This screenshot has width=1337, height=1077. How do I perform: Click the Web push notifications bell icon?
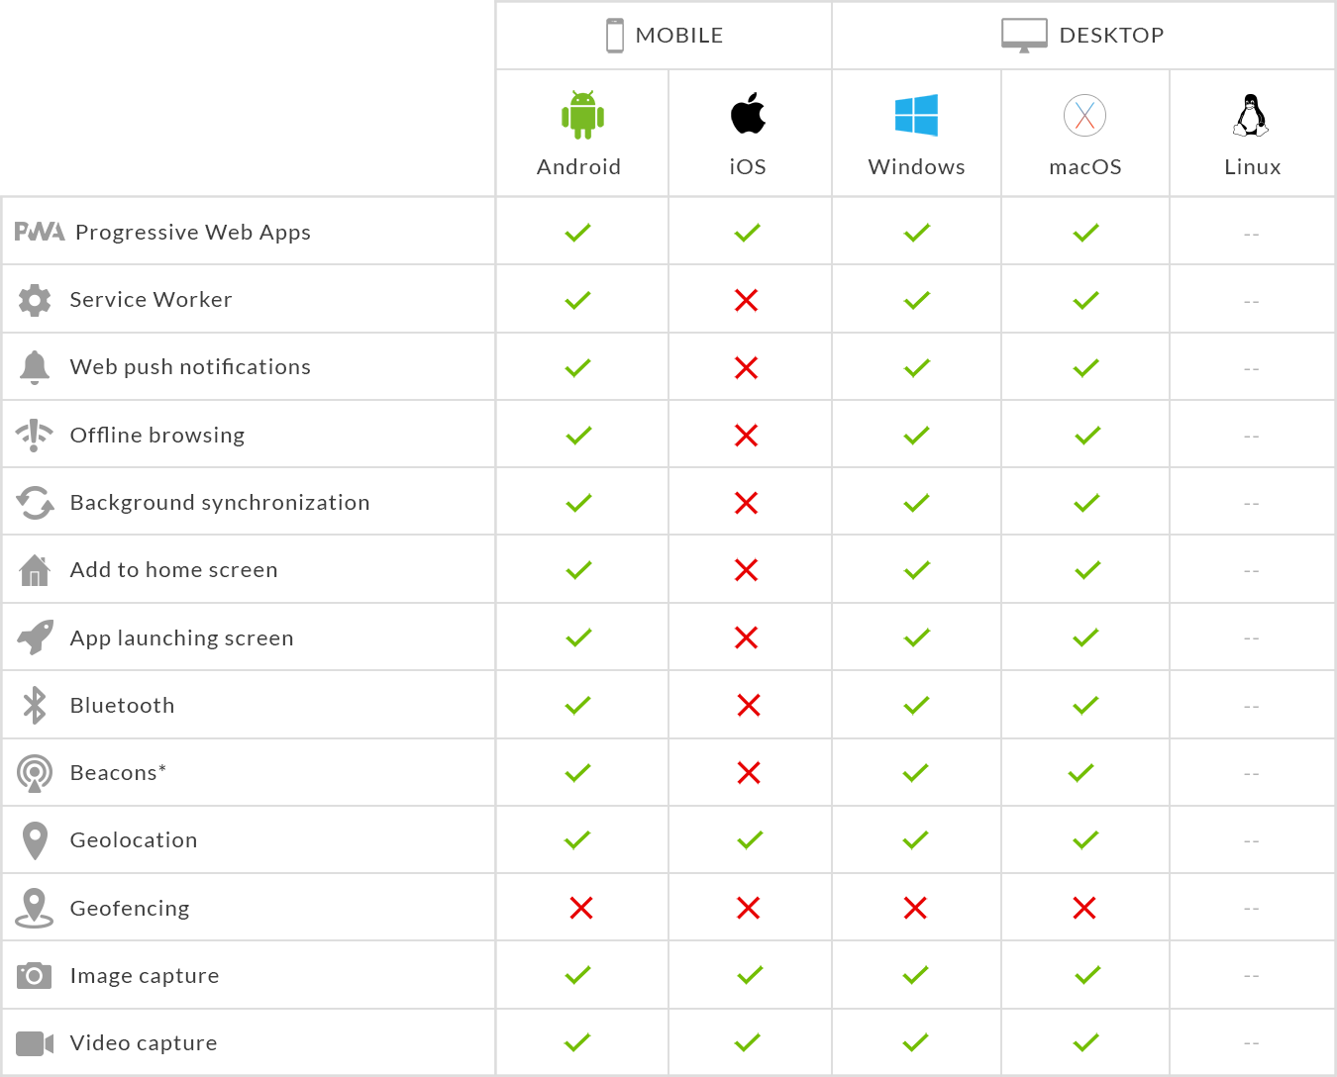pyautogui.click(x=35, y=367)
